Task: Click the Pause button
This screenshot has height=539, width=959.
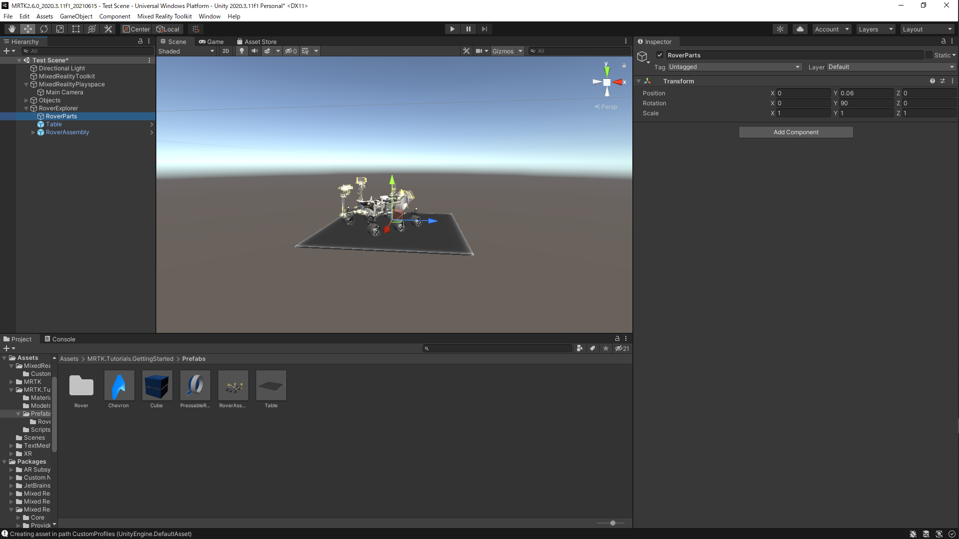Action: (468, 29)
